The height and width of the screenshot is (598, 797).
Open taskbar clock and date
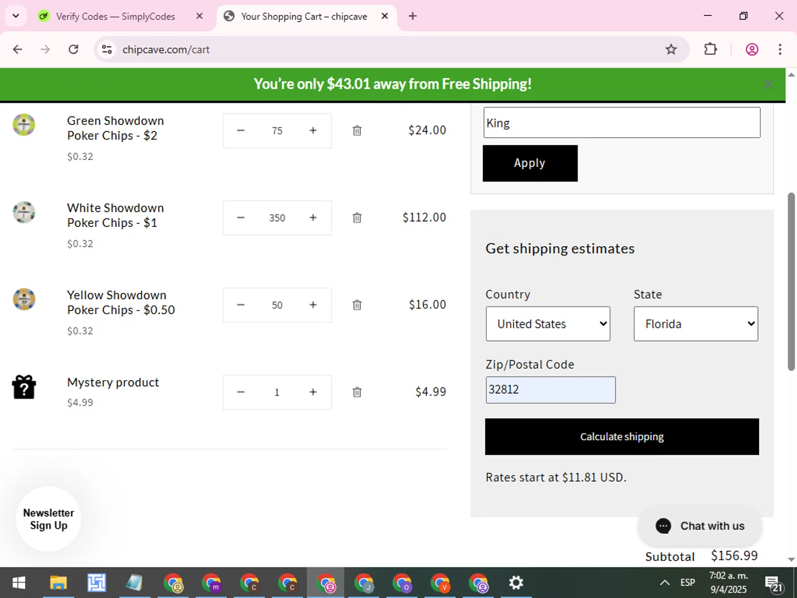click(728, 583)
